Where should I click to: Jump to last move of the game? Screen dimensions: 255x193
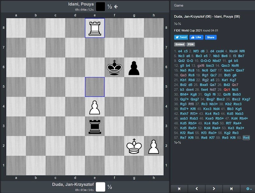(231, 189)
